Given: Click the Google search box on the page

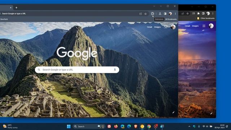Looking at the screenshot, I should tap(77, 70).
